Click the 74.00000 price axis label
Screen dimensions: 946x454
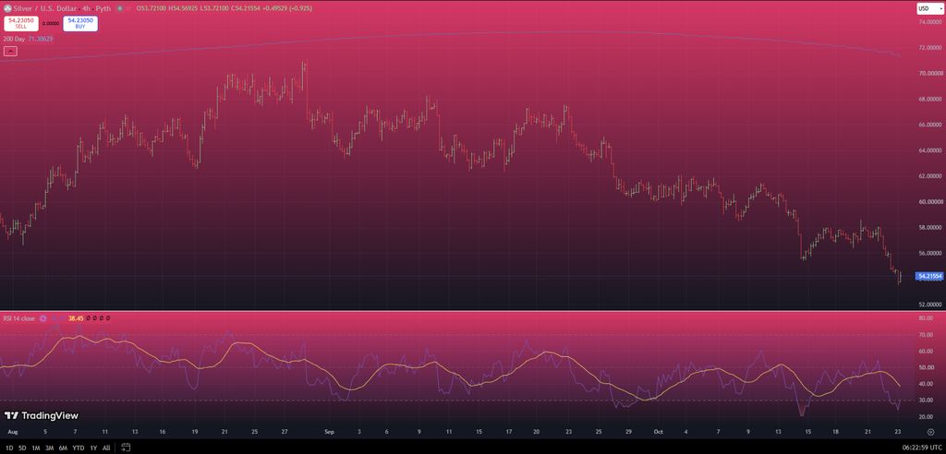(929, 22)
